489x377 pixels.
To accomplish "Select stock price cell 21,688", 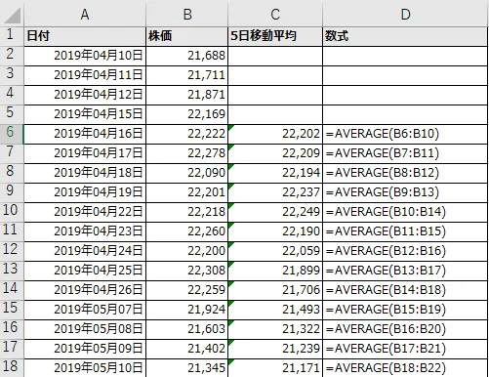I will pos(187,56).
